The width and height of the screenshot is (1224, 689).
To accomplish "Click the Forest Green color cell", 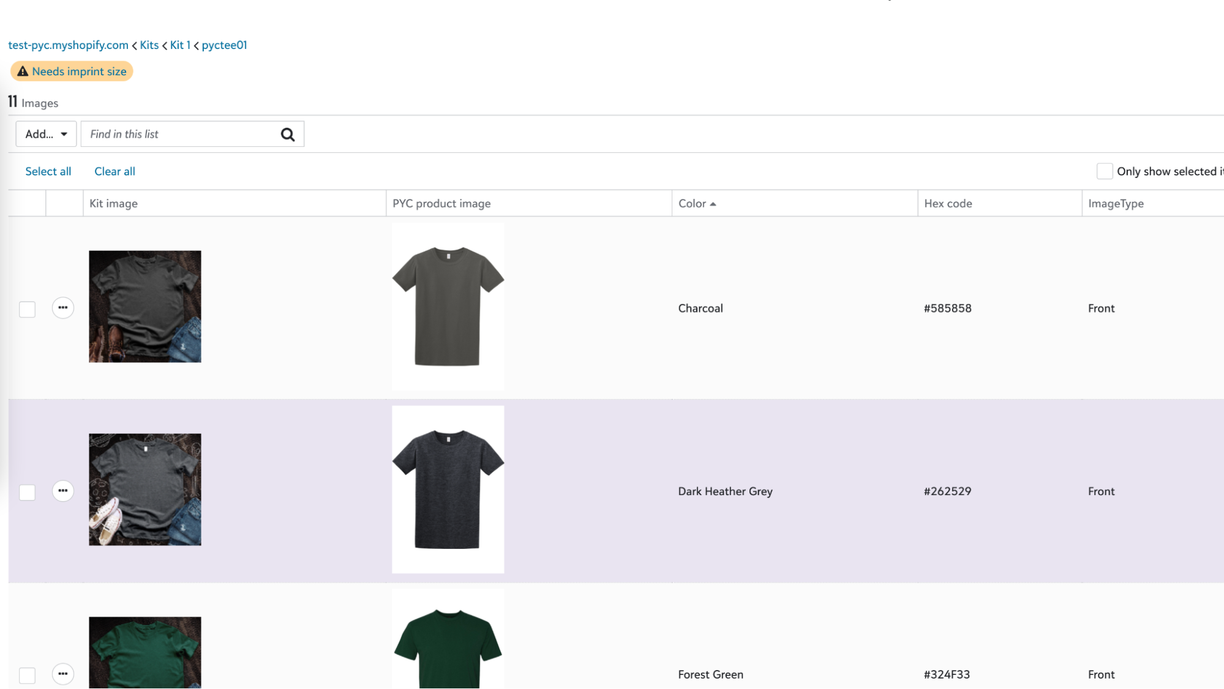I will tap(710, 674).
